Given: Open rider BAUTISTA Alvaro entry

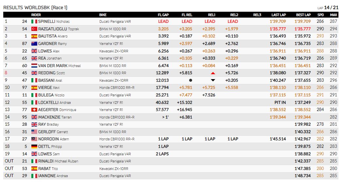Looking at the screenshot, I should (53, 36).
